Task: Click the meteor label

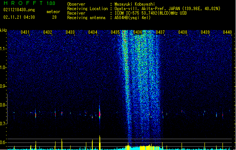Action: [x=53, y=12]
